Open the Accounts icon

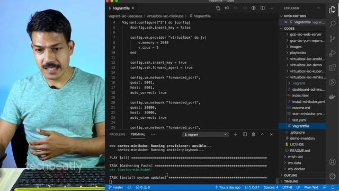pos(332,162)
